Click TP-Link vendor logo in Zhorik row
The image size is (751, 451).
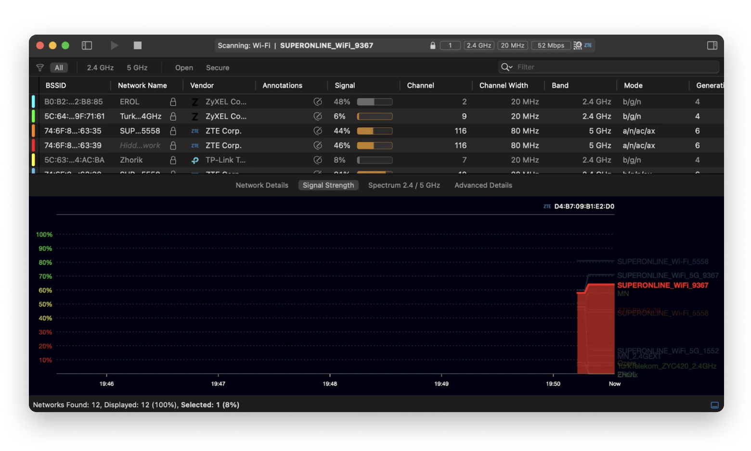(195, 160)
